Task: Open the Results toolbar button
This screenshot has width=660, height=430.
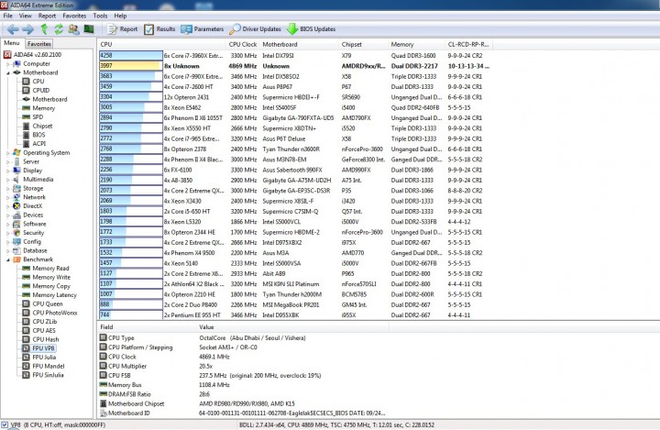Action: (159, 29)
